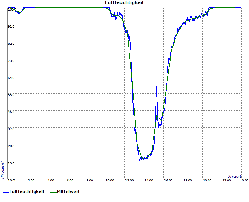Click the 19,0 y-axis value
249x202 pixels.
point(11,163)
